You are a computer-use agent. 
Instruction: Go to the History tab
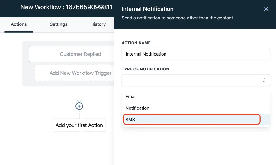tap(98, 24)
